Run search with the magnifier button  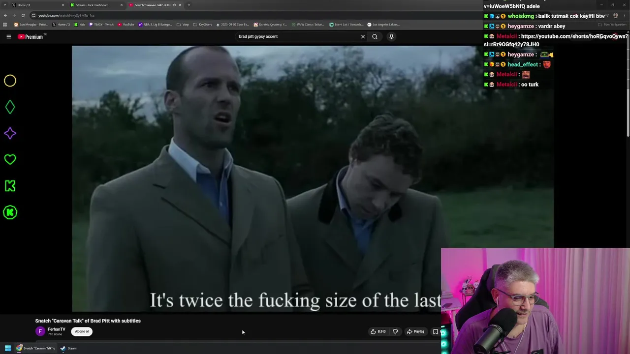(375, 36)
